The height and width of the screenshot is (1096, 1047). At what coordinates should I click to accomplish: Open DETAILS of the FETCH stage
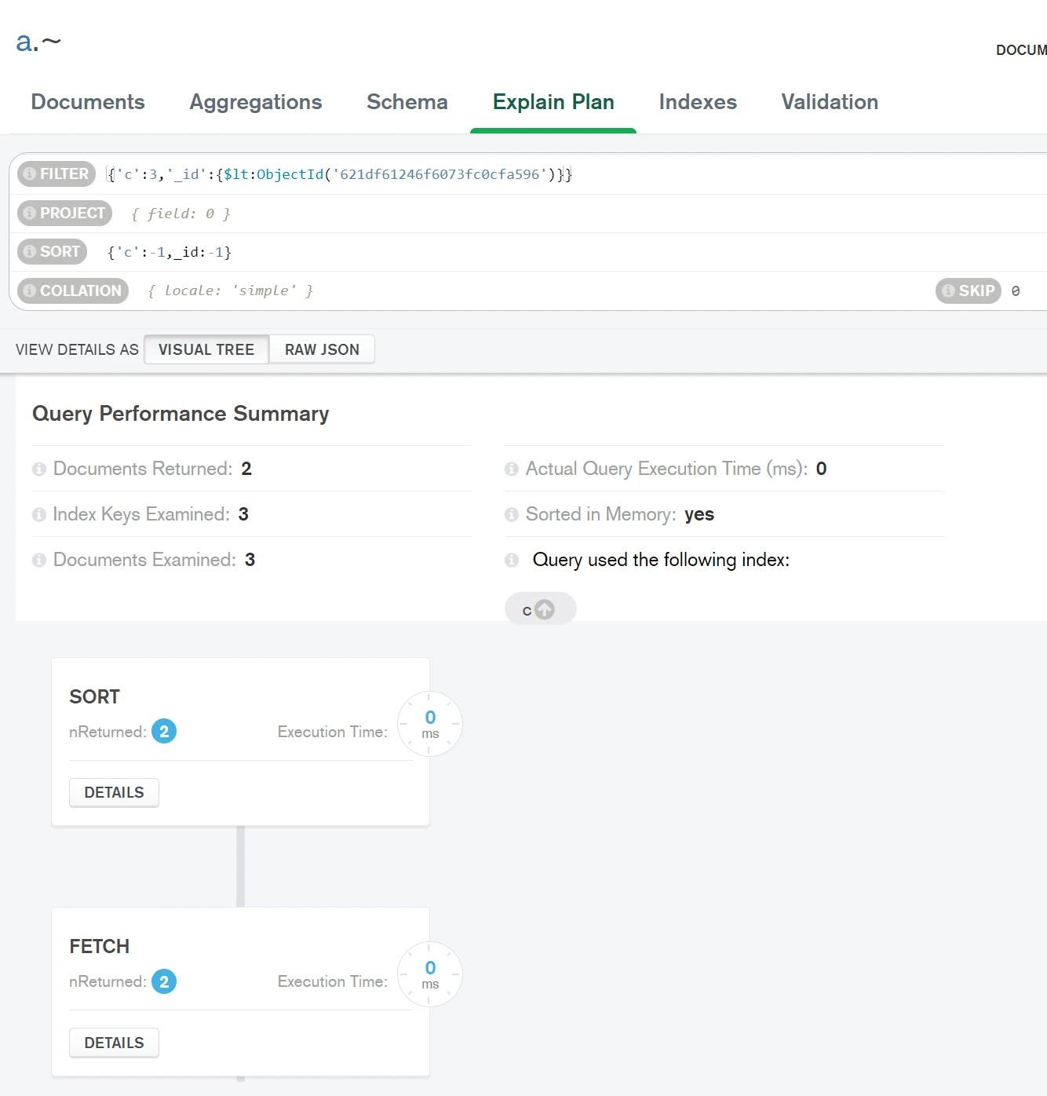pos(114,1043)
